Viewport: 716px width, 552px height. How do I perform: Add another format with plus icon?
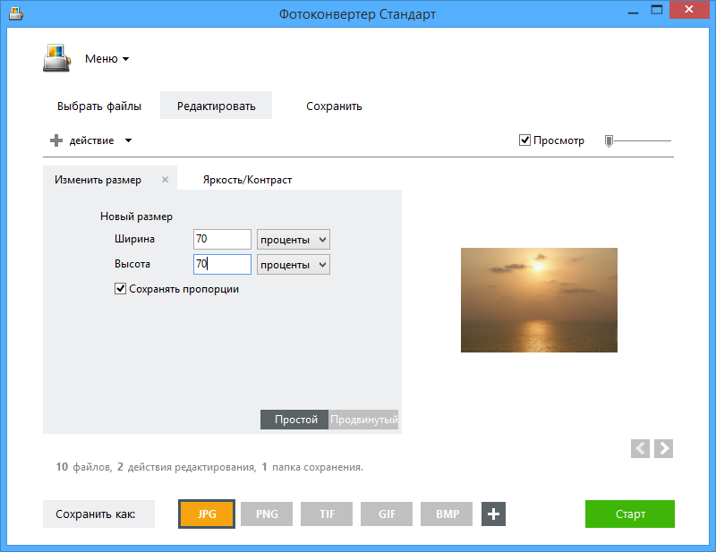click(493, 514)
